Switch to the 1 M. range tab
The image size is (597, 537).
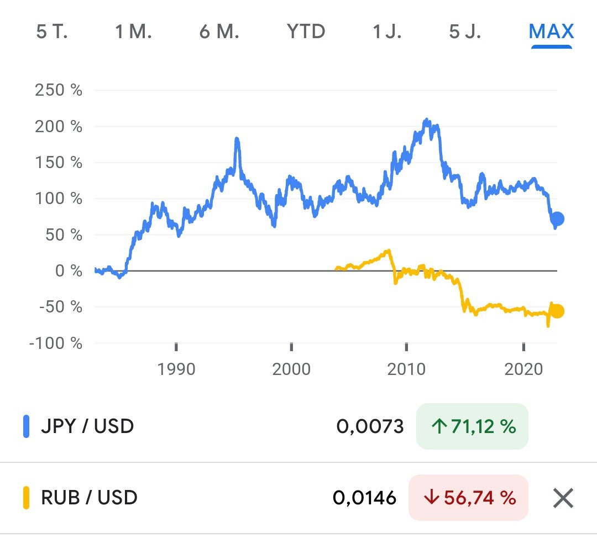(133, 32)
